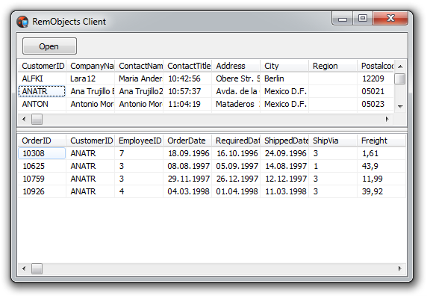Click the customers grid scroll up arrow
This screenshot has height=296, width=427.
point(400,67)
